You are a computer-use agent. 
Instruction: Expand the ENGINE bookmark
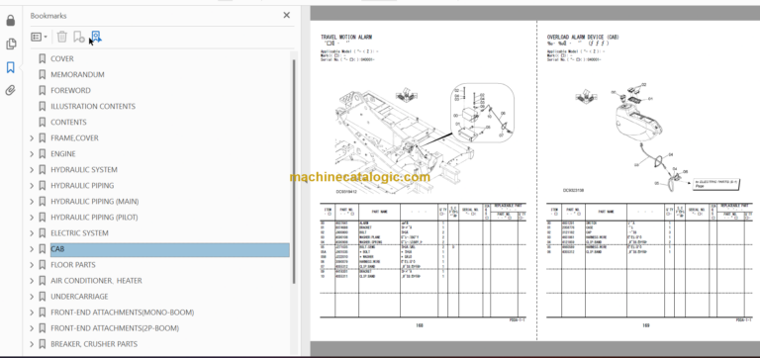32,154
